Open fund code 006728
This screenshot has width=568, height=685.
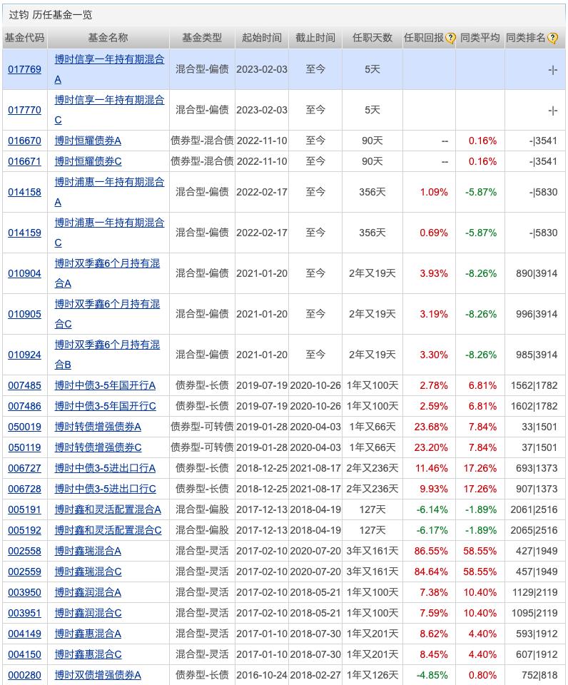click(x=24, y=489)
